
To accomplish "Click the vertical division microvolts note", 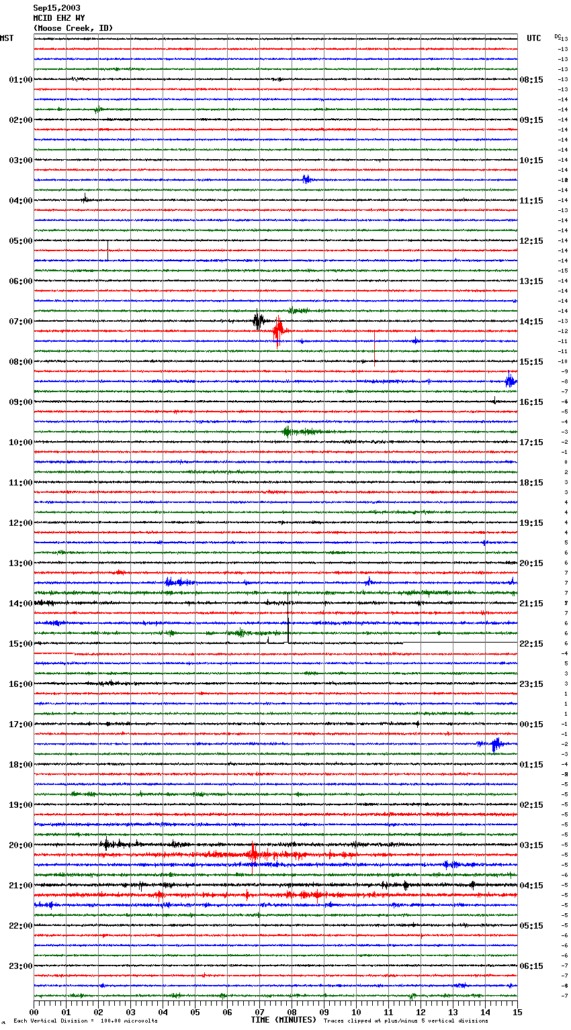I will point(86,1021).
